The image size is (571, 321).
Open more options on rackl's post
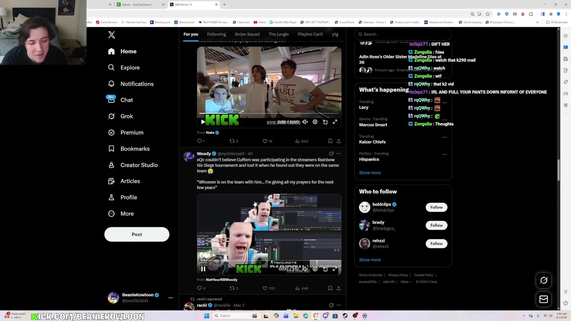point(339,305)
